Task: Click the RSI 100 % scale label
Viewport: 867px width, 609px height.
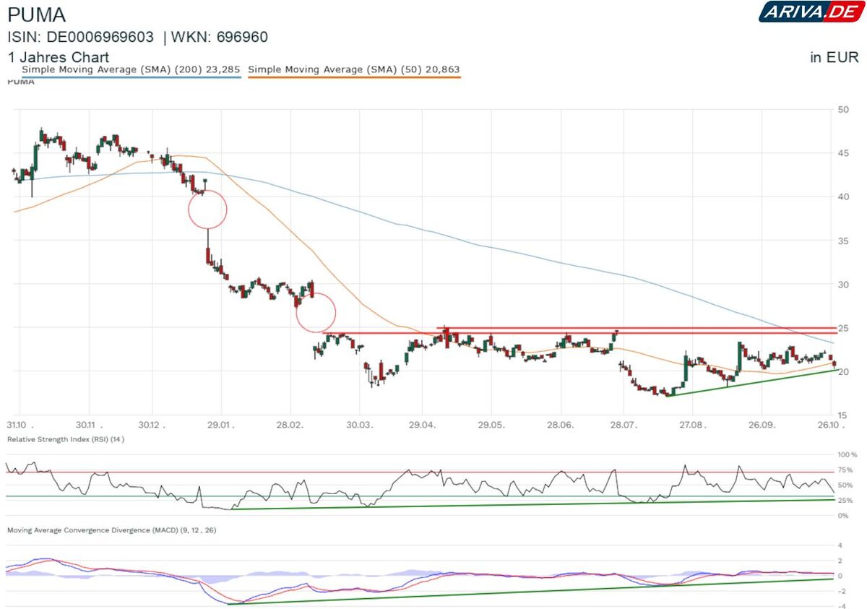Action: tap(847, 455)
